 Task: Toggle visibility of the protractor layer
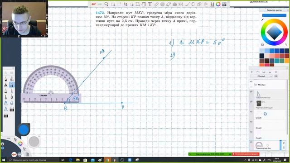(x=251, y=142)
